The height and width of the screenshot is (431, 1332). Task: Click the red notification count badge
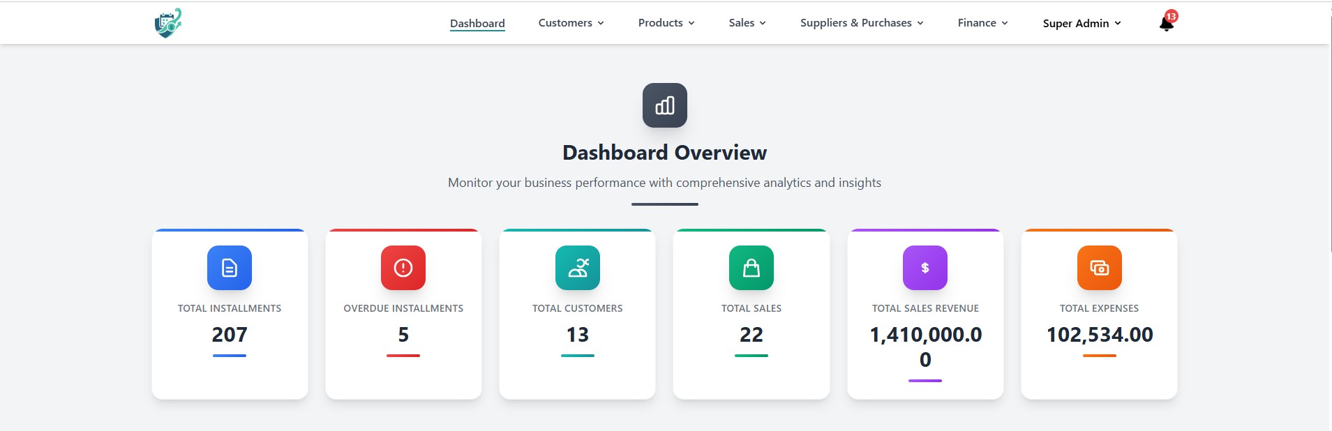1172,16
